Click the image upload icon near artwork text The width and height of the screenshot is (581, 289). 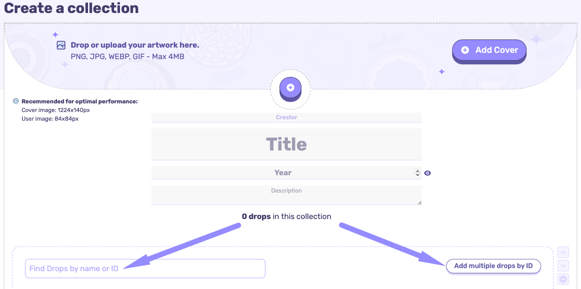(60, 45)
